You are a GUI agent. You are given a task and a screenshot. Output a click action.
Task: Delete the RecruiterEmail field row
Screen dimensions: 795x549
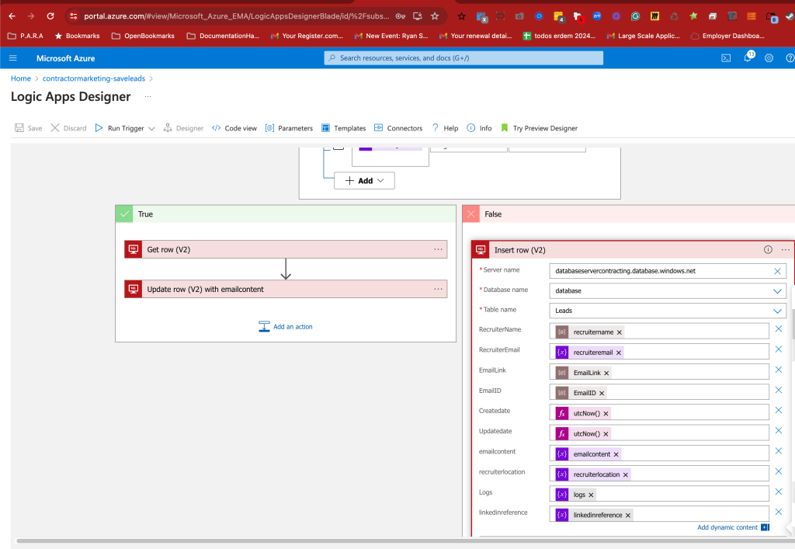coord(778,349)
